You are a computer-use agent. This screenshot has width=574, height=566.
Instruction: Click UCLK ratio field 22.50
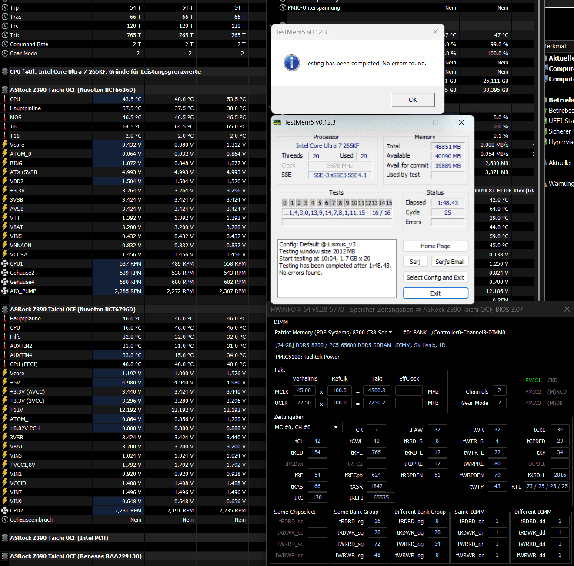click(x=304, y=403)
